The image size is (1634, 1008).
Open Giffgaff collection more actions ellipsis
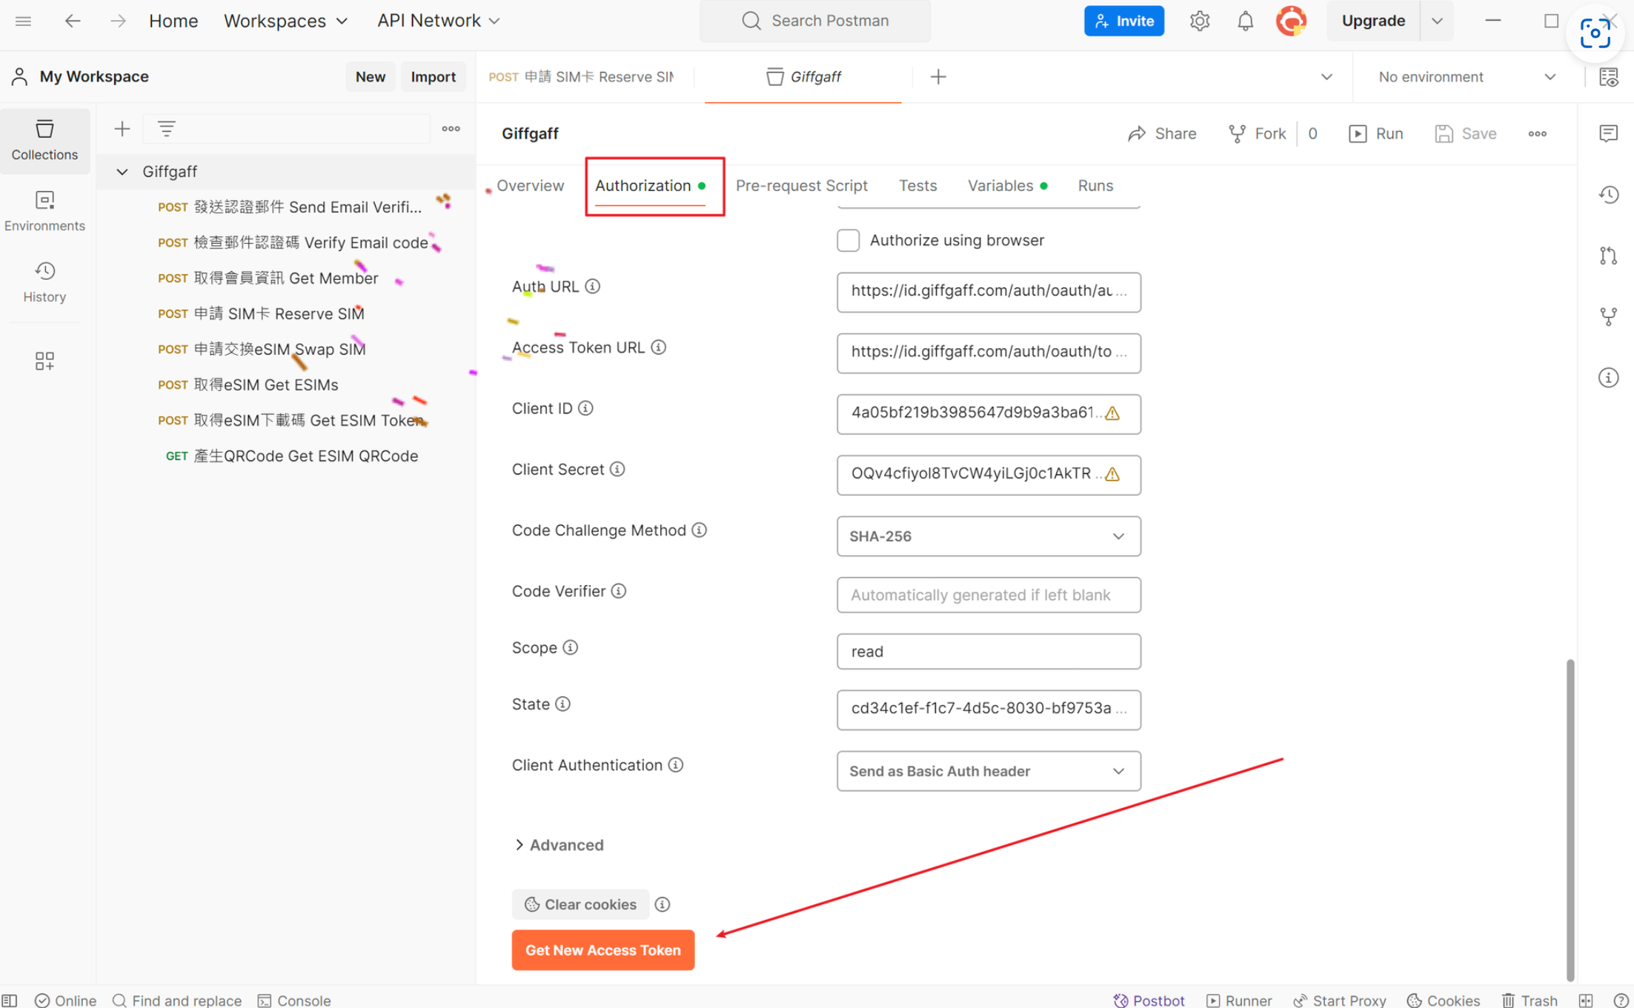(1537, 133)
